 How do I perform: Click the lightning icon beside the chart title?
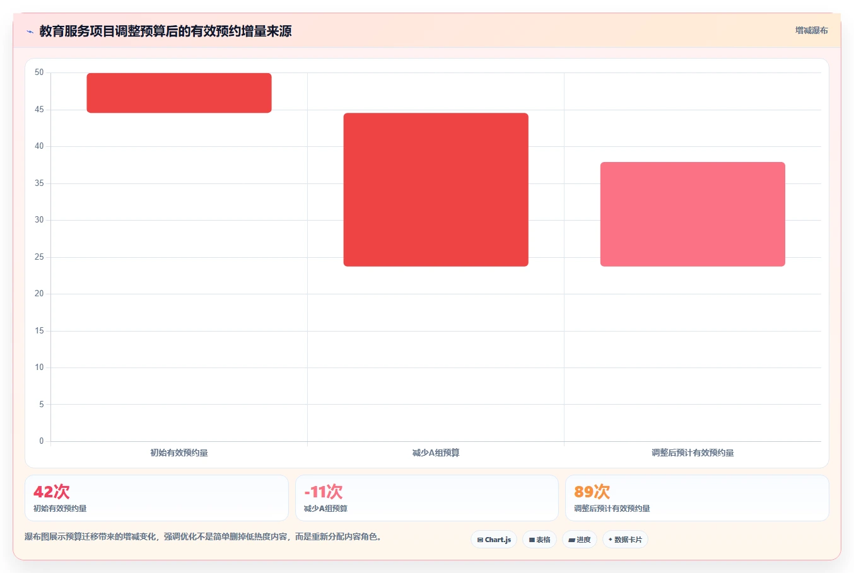(x=30, y=32)
